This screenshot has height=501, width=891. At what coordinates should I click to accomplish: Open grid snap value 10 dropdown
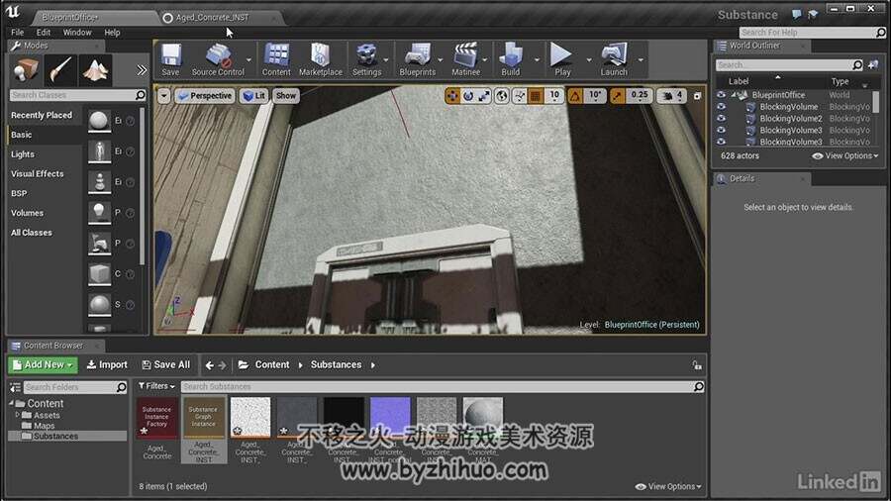click(x=554, y=96)
